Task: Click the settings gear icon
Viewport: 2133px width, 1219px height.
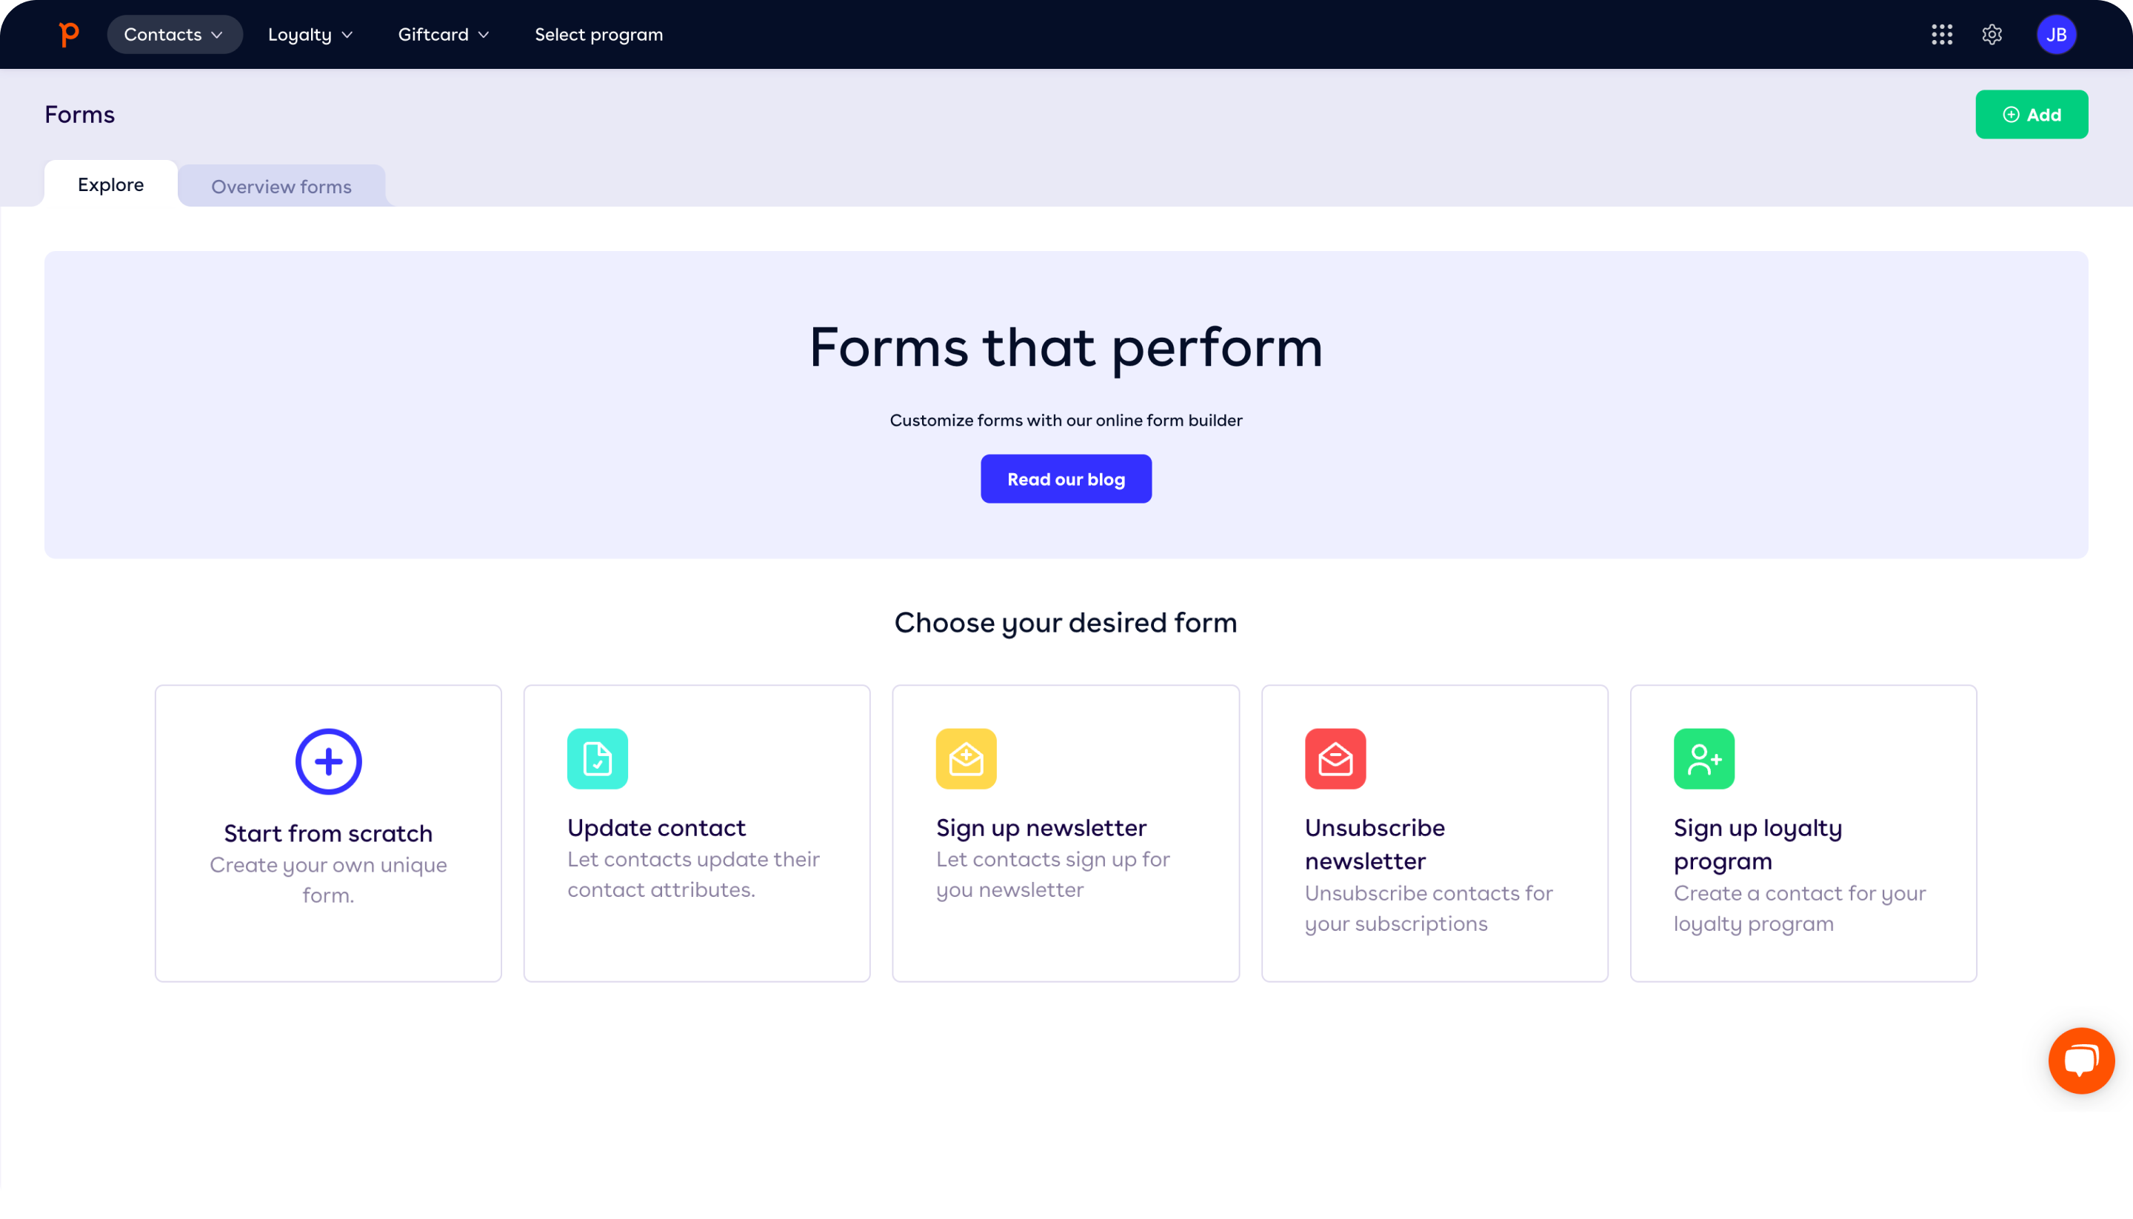Action: 1994,34
